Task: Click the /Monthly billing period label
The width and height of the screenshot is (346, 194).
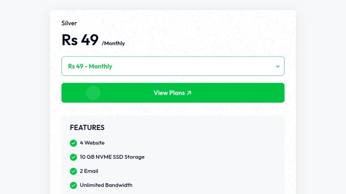Action: pyautogui.click(x=113, y=43)
